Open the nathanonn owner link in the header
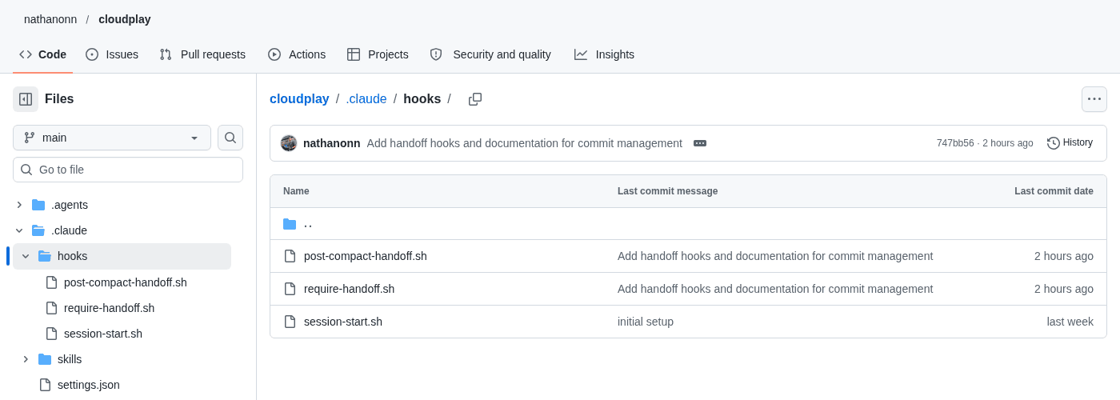The height and width of the screenshot is (400, 1120). point(50,19)
